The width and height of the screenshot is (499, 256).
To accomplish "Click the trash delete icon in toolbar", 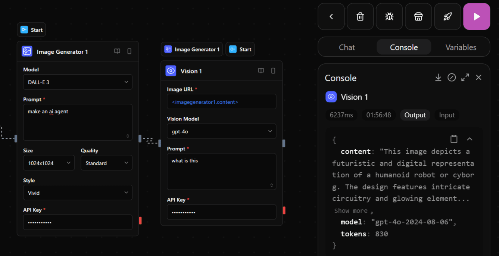I will tap(360, 16).
